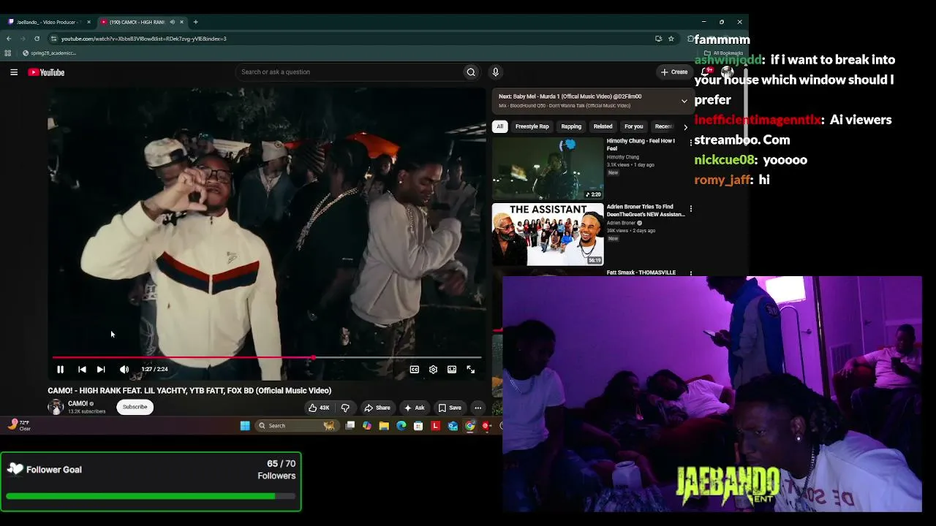Mute the CAMO! tab audio icon
The height and width of the screenshot is (526, 936).
click(172, 22)
